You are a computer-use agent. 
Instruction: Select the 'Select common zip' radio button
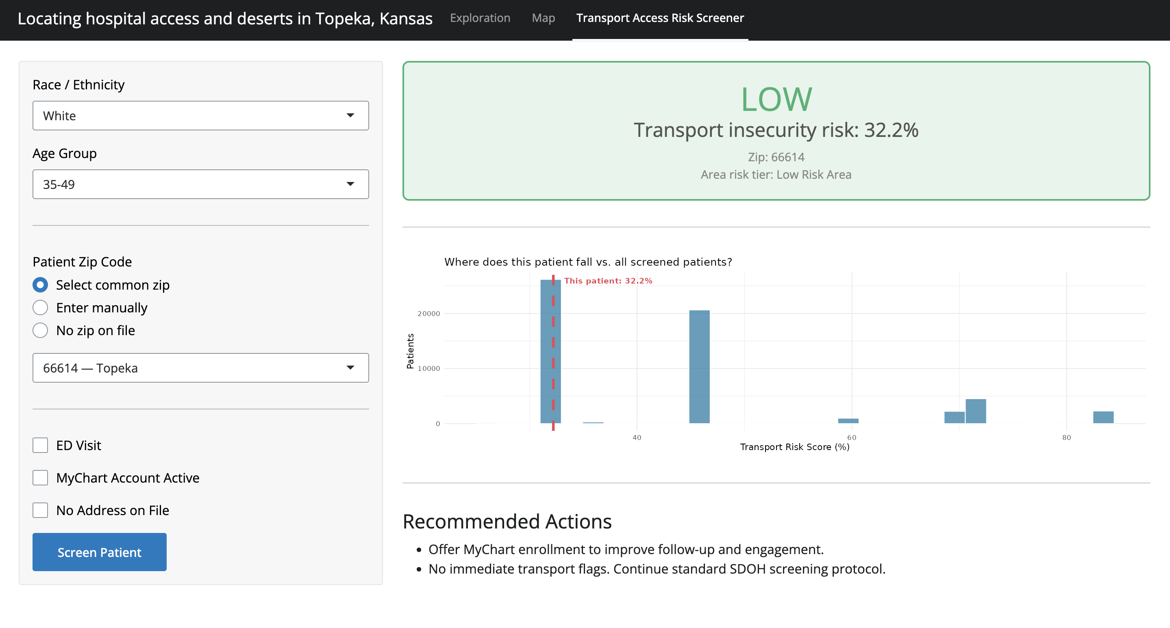[40, 285]
